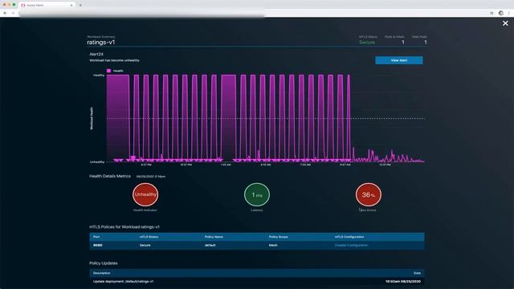The image size is (514, 289).
Task: Click the Unhealthy health indicator circle
Action: (x=145, y=194)
